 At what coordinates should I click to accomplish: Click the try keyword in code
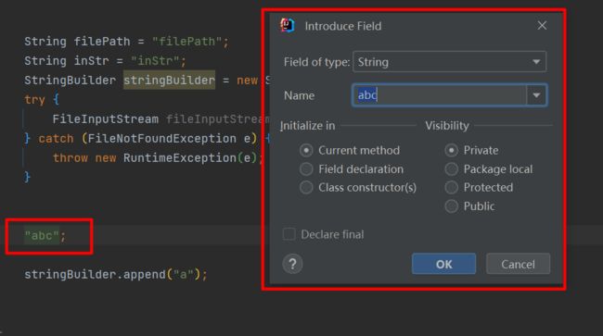click(34, 100)
